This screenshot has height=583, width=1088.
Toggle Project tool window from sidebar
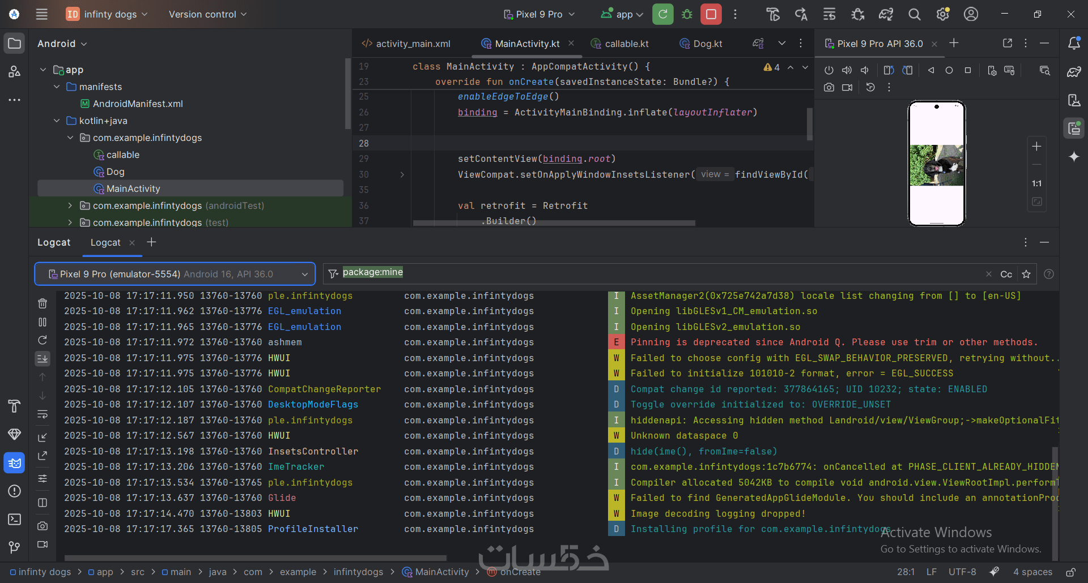pos(15,44)
